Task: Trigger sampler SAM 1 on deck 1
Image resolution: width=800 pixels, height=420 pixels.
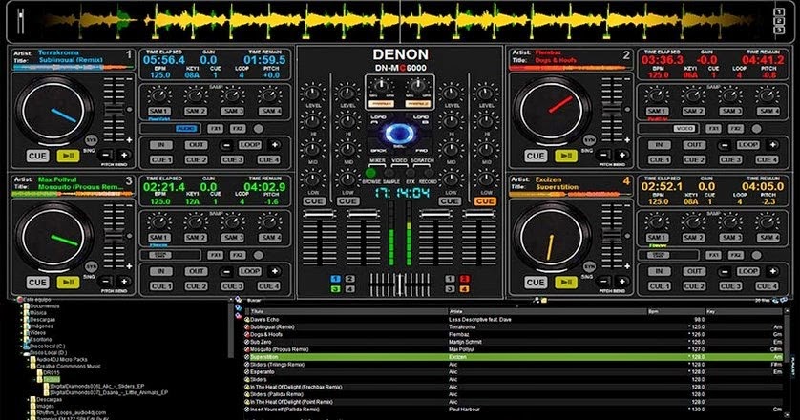Action: coord(158,111)
